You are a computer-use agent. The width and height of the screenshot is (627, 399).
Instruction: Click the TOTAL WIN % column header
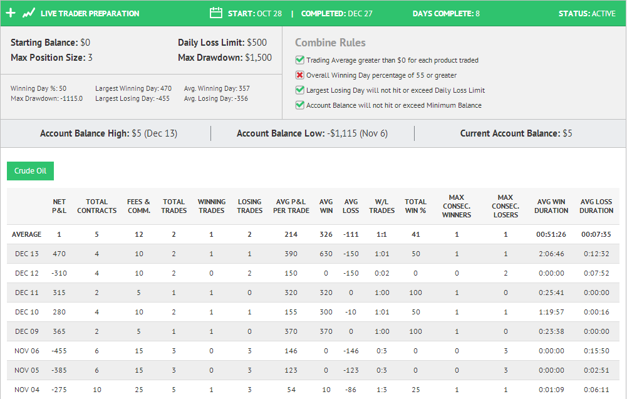[x=415, y=206]
